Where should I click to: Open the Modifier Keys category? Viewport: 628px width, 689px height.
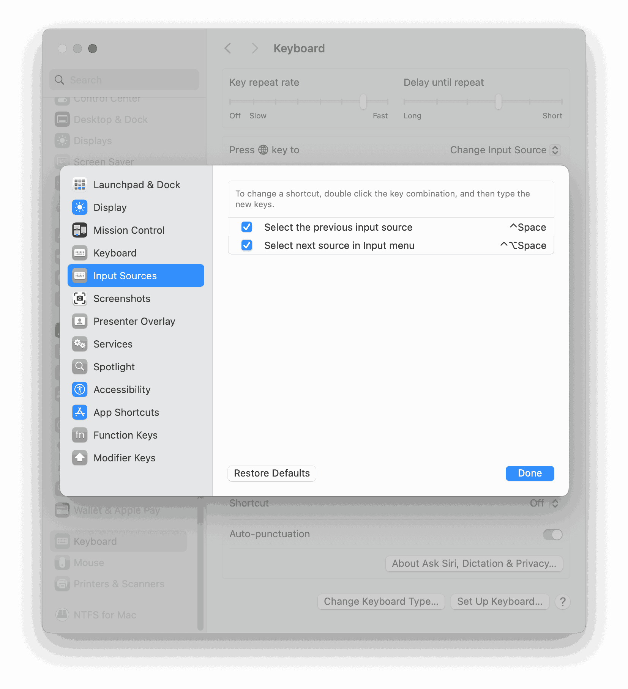(x=124, y=458)
